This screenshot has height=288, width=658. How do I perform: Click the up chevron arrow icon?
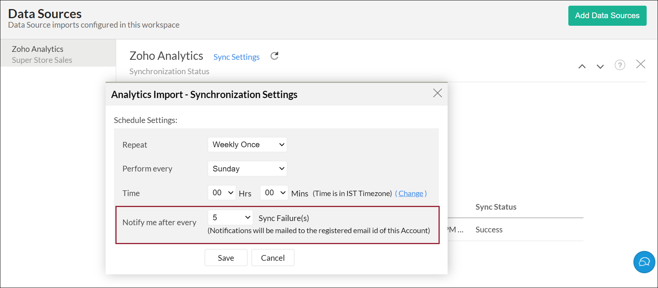tap(582, 67)
